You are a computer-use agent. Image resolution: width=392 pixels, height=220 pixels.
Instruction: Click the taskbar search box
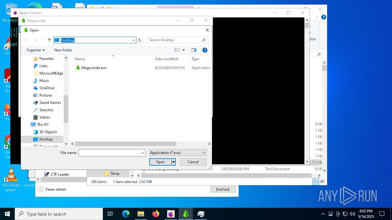(x=59, y=214)
